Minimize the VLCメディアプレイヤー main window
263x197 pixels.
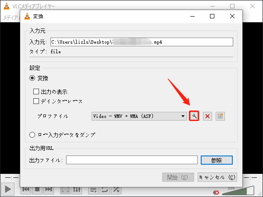(213, 6)
